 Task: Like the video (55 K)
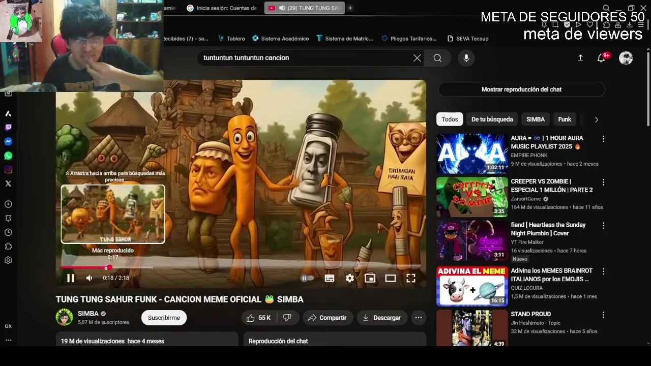pyautogui.click(x=259, y=318)
